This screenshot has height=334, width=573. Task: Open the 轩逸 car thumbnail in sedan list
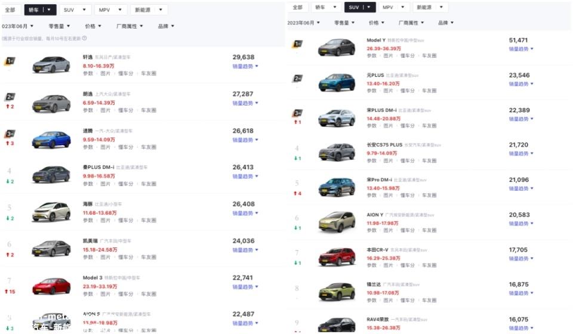point(51,64)
